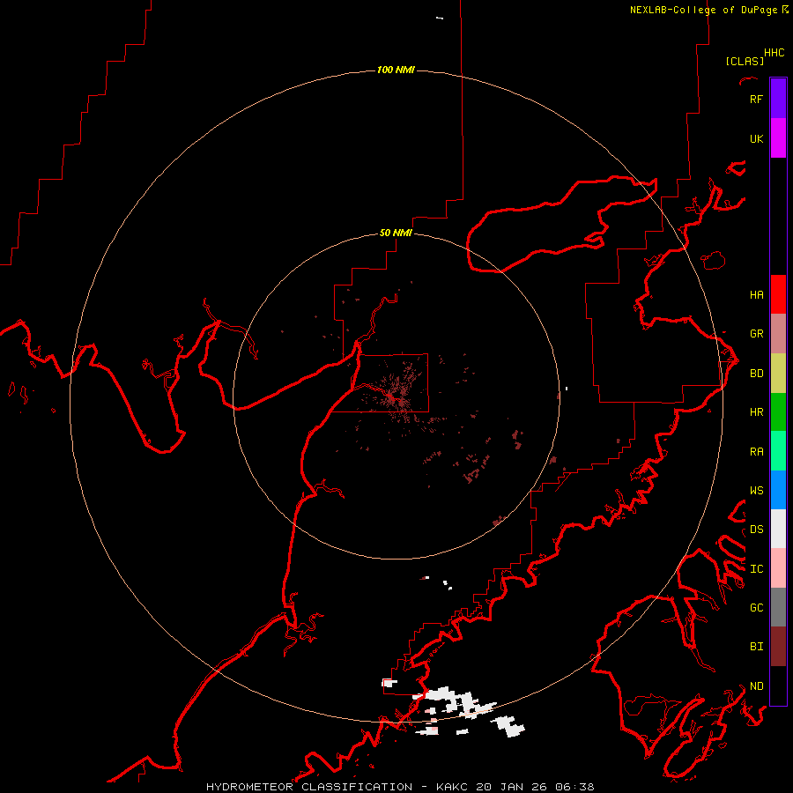This screenshot has width=793, height=793.
Task: Click the GC gray legend swatch
Action: point(778,607)
